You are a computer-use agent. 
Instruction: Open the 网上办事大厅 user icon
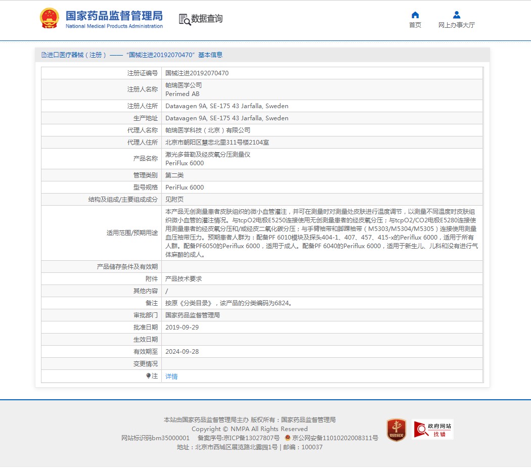457,15
